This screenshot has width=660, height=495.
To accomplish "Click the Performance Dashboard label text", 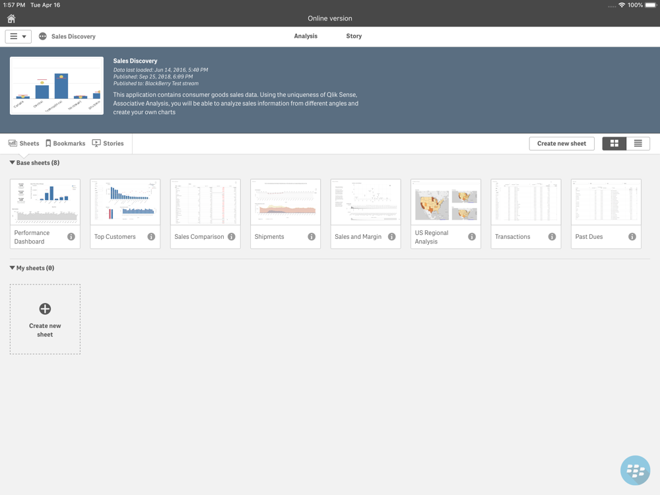I will [32, 237].
